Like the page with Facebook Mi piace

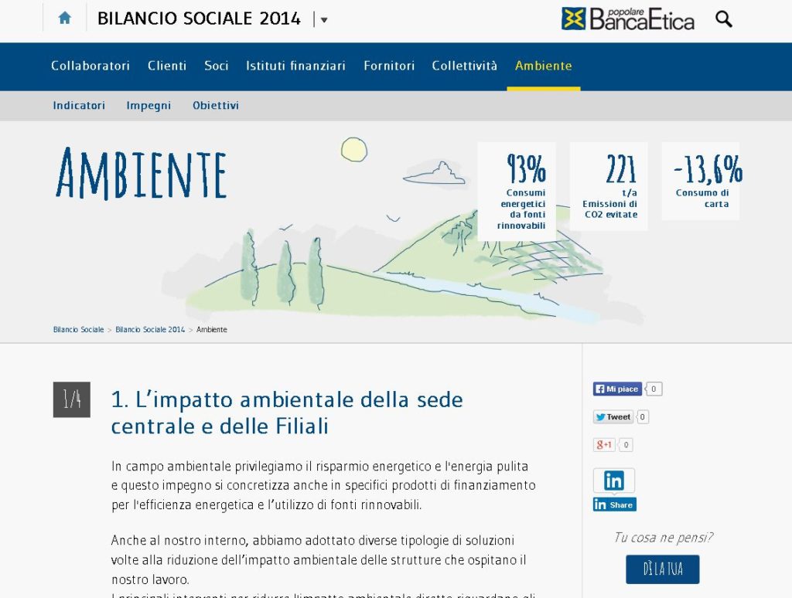(x=617, y=389)
